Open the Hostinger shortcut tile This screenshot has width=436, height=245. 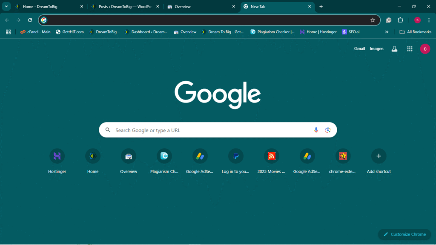pos(57,156)
